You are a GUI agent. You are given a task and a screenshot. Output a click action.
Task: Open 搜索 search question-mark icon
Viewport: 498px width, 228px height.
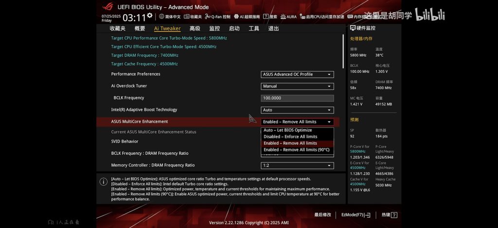(x=266, y=16)
